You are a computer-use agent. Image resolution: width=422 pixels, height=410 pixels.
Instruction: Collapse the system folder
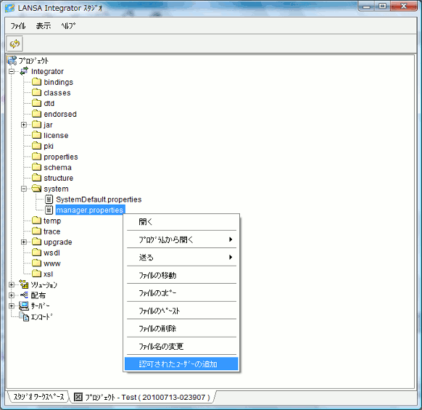pyautogui.click(x=24, y=189)
